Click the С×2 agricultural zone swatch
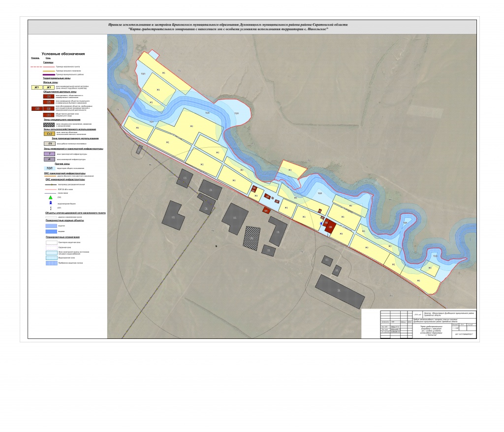The image size is (504, 432). click(49, 133)
